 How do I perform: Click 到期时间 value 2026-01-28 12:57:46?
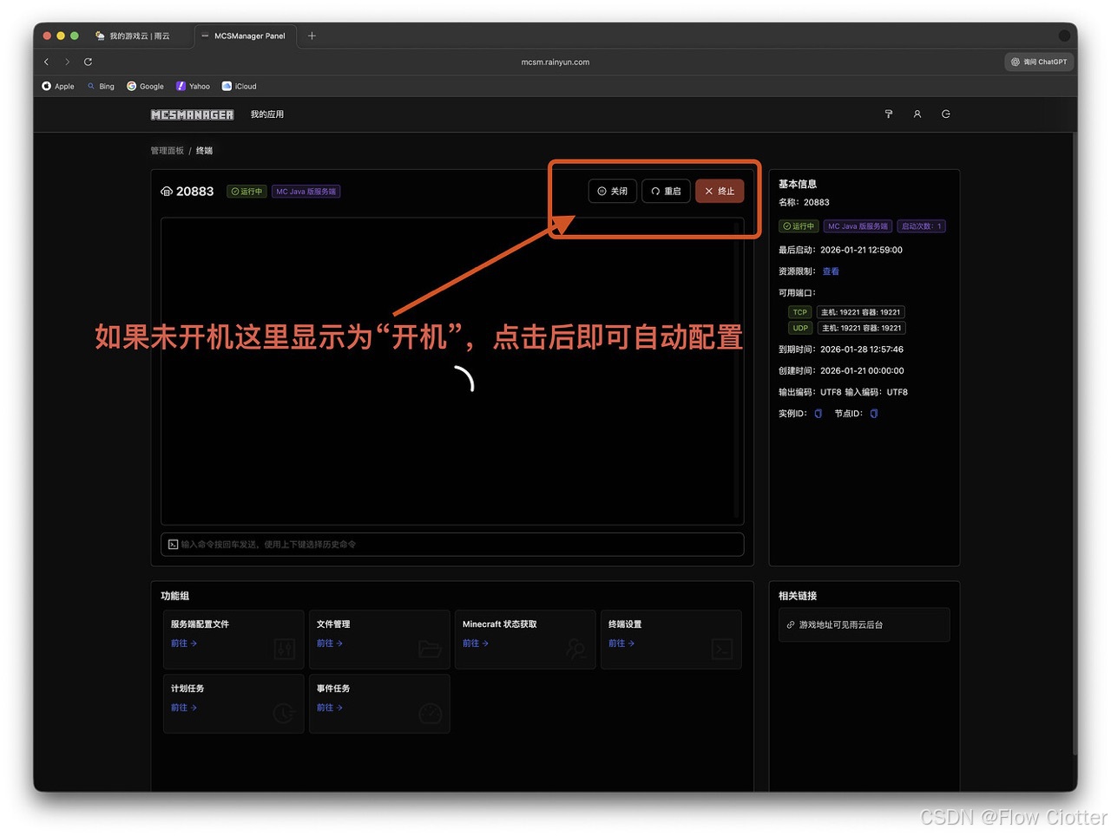pos(862,349)
